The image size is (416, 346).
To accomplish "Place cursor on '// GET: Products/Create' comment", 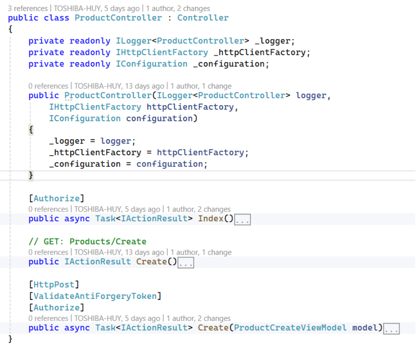I will pos(87,242).
